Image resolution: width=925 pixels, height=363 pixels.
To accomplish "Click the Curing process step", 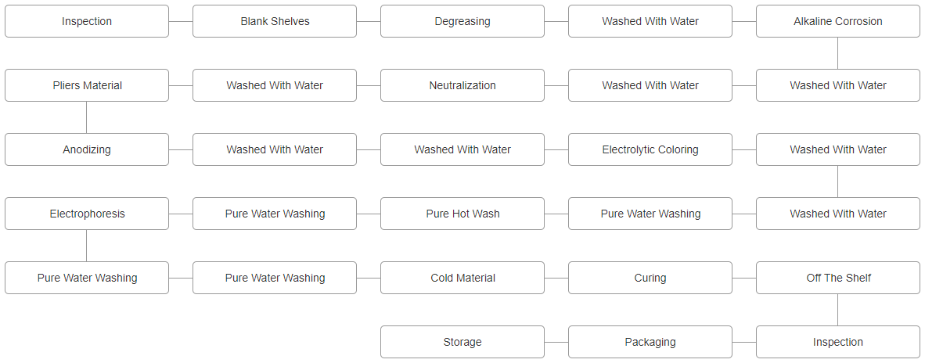I will point(650,278).
